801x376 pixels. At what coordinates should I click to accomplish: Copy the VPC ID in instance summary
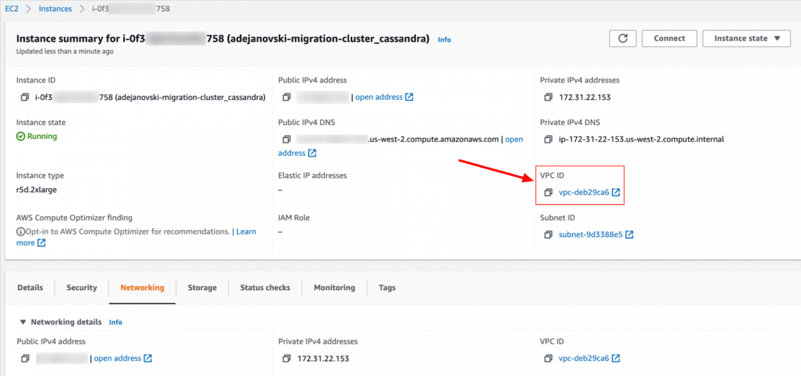point(548,193)
